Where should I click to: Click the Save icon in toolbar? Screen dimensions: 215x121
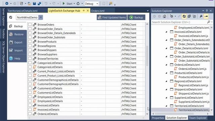pos(34,4)
